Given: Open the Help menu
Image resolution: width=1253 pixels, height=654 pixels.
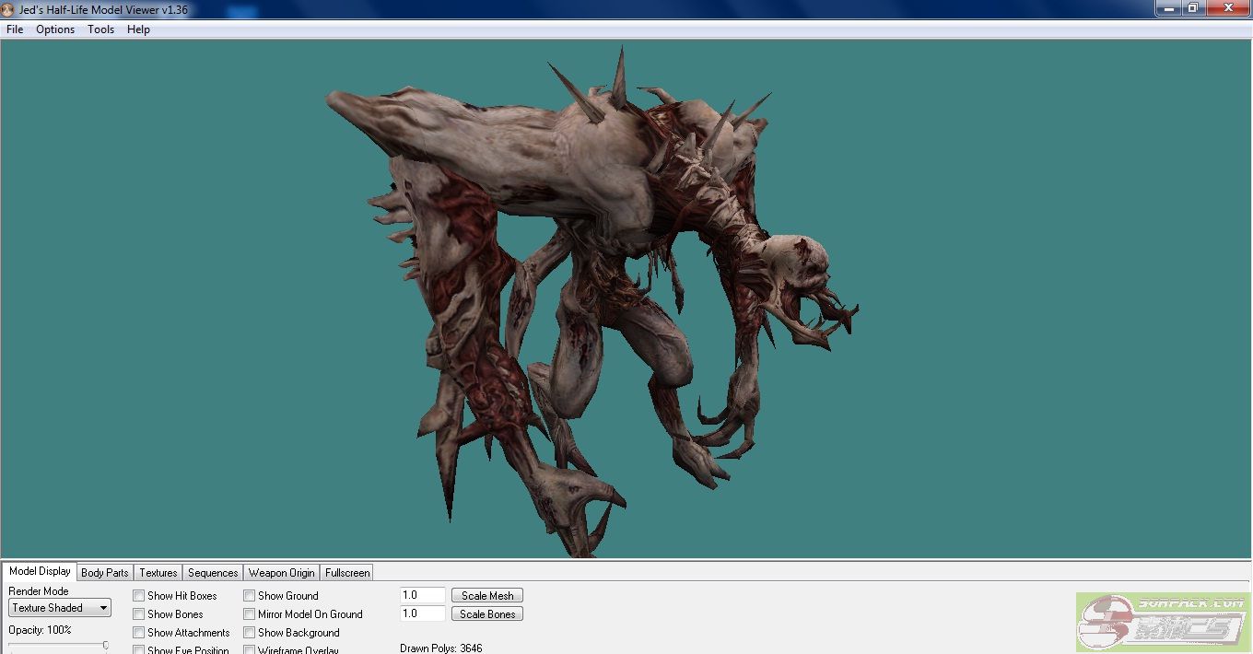Looking at the screenshot, I should point(138,29).
